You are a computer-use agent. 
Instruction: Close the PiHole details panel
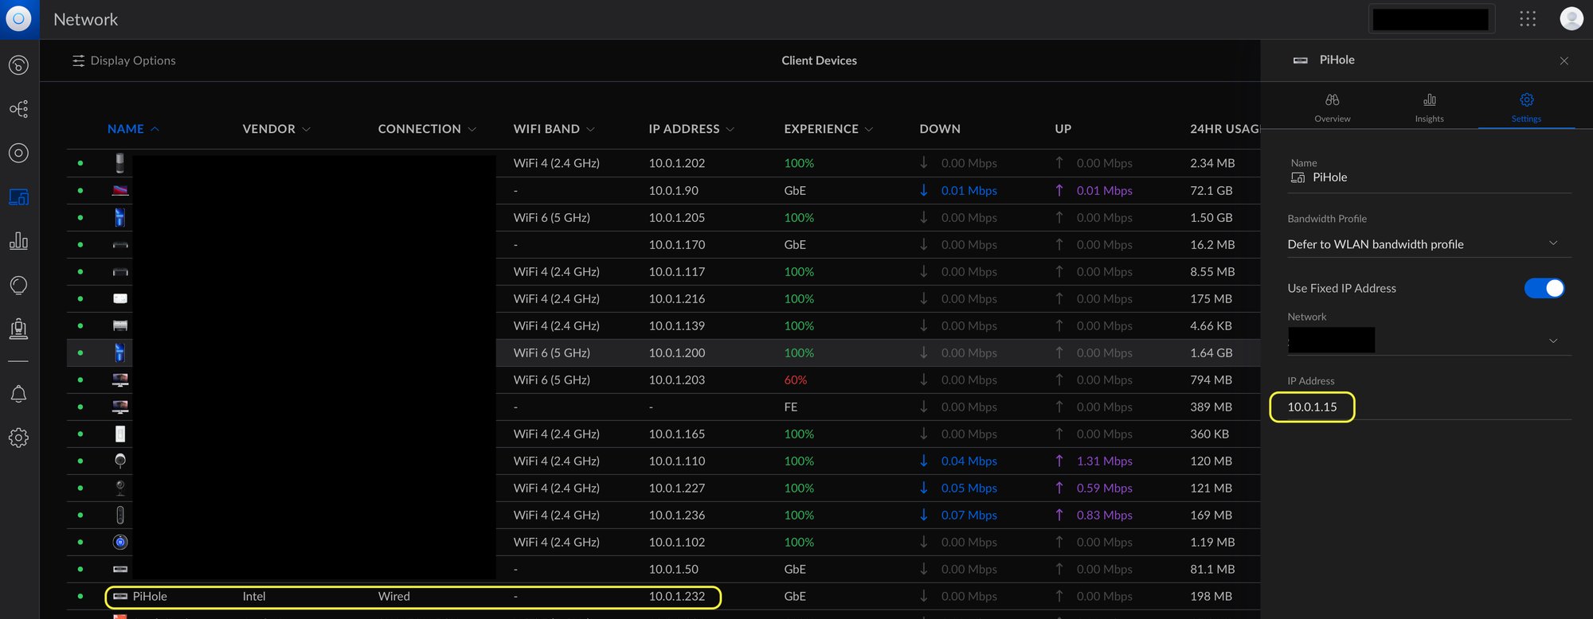pos(1564,60)
